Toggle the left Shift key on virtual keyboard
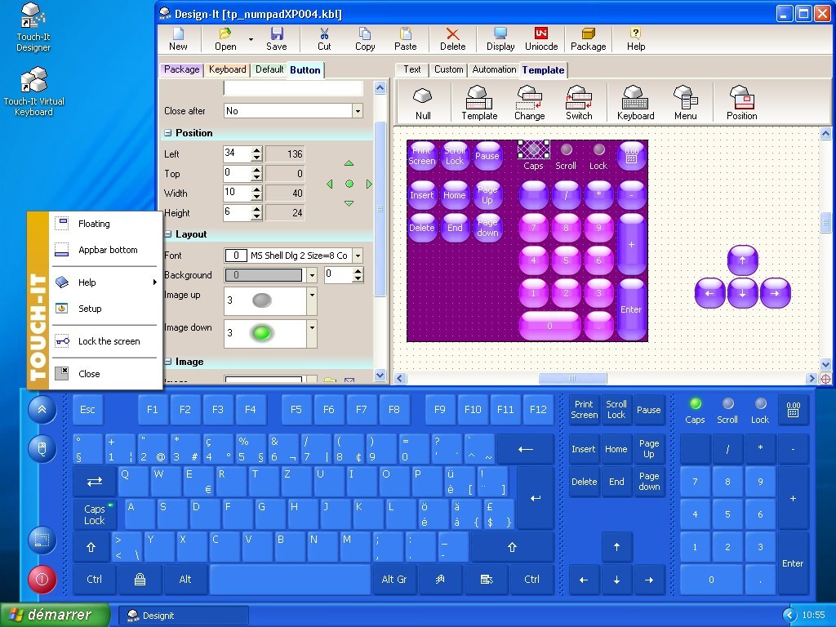This screenshot has height=627, width=836. 91,547
